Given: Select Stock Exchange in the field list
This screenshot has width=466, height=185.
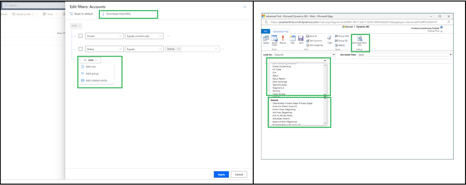Looking at the screenshot, I should pyautogui.click(x=281, y=82).
